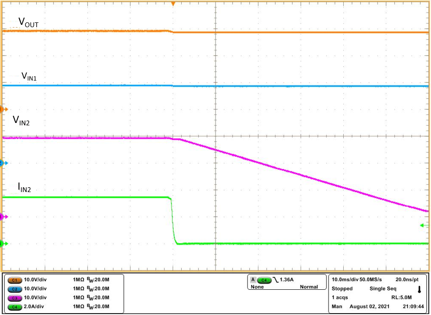Select the C1 channel badge
431x315 pixels.
pyautogui.click(x=14, y=280)
